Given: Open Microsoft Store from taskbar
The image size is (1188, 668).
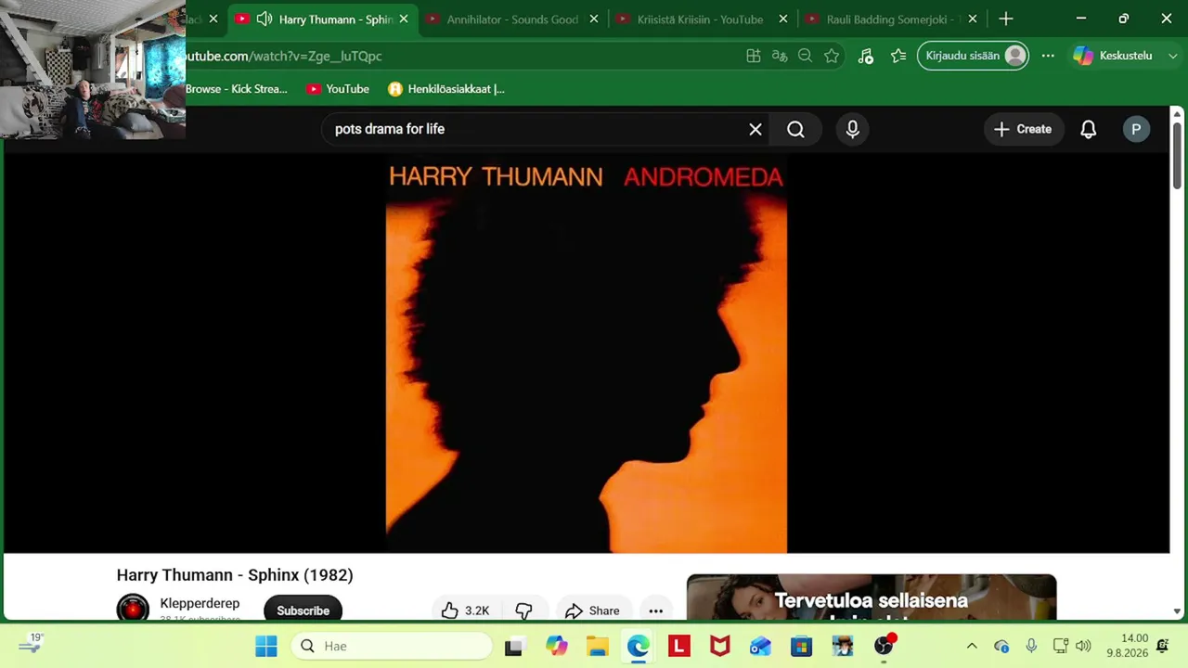Looking at the screenshot, I should coord(802,646).
